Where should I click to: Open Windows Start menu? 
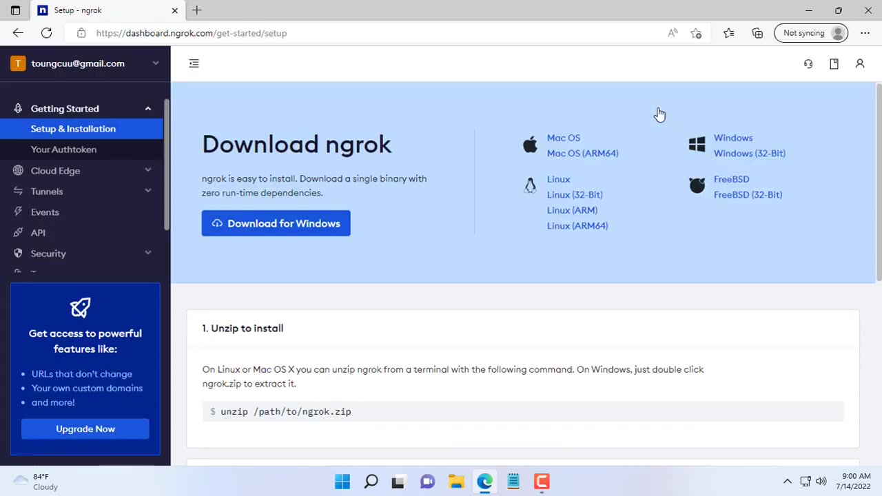coord(342,481)
